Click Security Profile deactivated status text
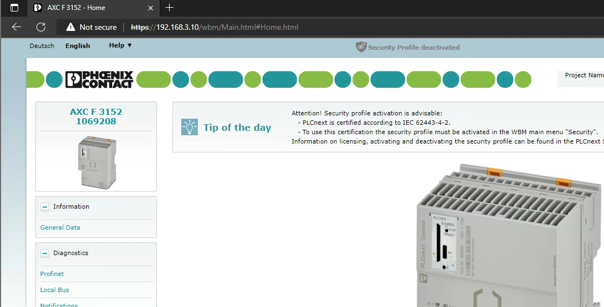 pos(414,47)
